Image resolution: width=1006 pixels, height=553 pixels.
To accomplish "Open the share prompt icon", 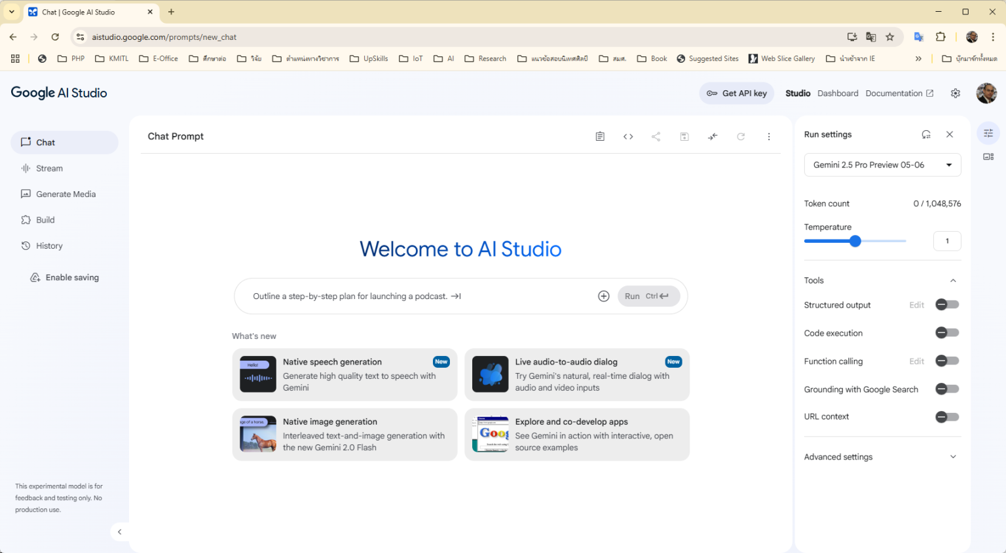I will tap(656, 136).
